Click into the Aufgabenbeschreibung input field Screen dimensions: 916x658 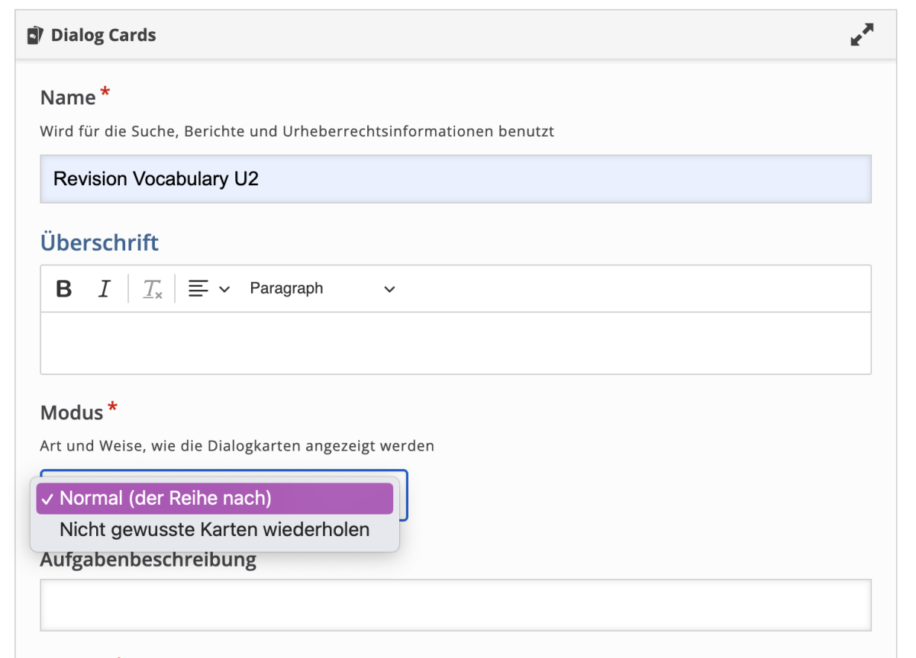pos(455,605)
